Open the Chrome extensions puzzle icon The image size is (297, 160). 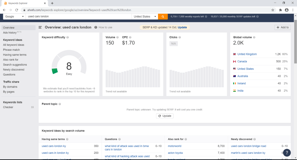280,10
